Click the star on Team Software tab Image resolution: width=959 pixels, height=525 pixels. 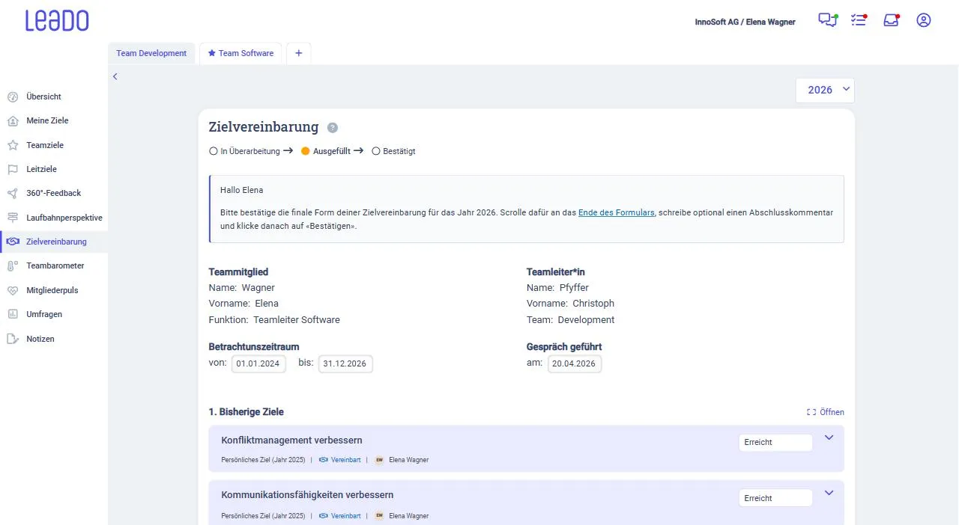pos(212,53)
